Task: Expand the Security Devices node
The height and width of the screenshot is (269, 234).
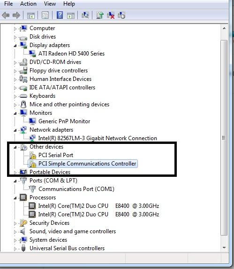Action: [x=15, y=223]
